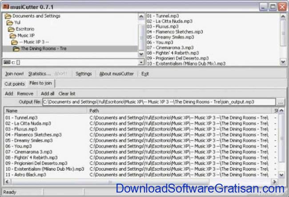Image resolution: width=289 pixels, height=197 pixels.
Task: Select the Escritorio folder icon
Action: (x=11, y=29)
